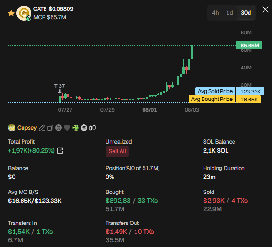Screen dimensions: 272x247
Task: Share total profit via export icon
Action: (60, 151)
